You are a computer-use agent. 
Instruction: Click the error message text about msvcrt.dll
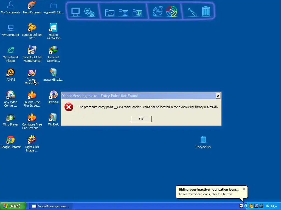tap(148, 107)
